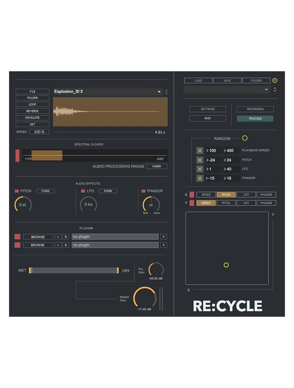This screenshot has height=388, width=294.
Task: Click the L icon on the first plugin slot
Action: coord(58,237)
